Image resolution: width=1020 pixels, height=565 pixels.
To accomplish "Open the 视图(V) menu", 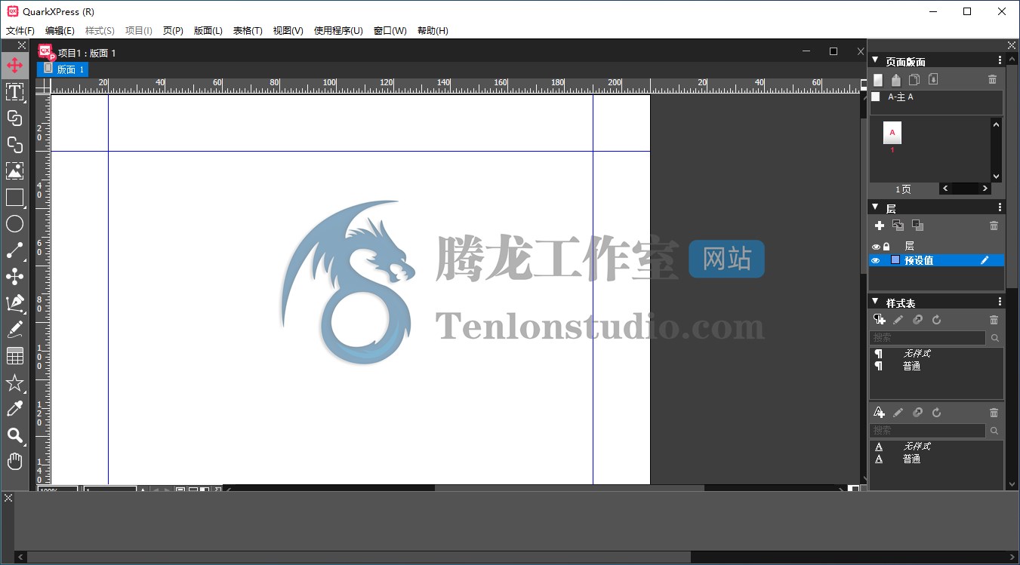I will [x=288, y=31].
